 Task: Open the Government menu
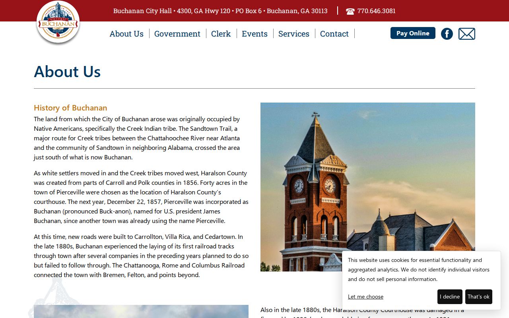[177, 34]
